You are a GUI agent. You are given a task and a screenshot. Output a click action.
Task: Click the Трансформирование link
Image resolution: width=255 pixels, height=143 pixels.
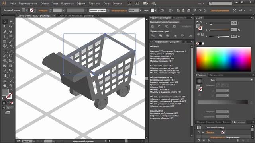coord(220,10)
